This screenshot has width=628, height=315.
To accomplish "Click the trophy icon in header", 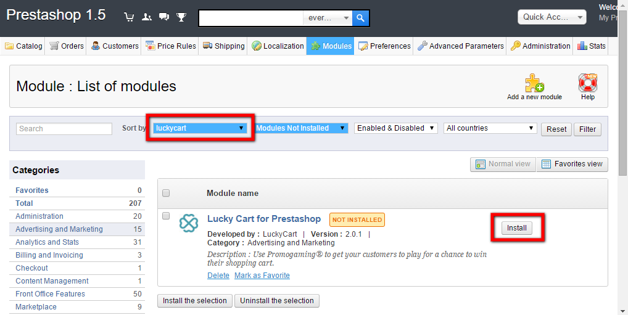I will 181,17.
